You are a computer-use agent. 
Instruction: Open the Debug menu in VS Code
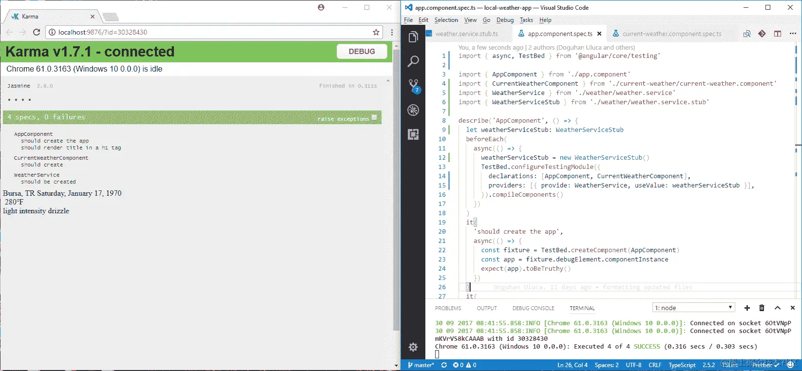[505, 20]
